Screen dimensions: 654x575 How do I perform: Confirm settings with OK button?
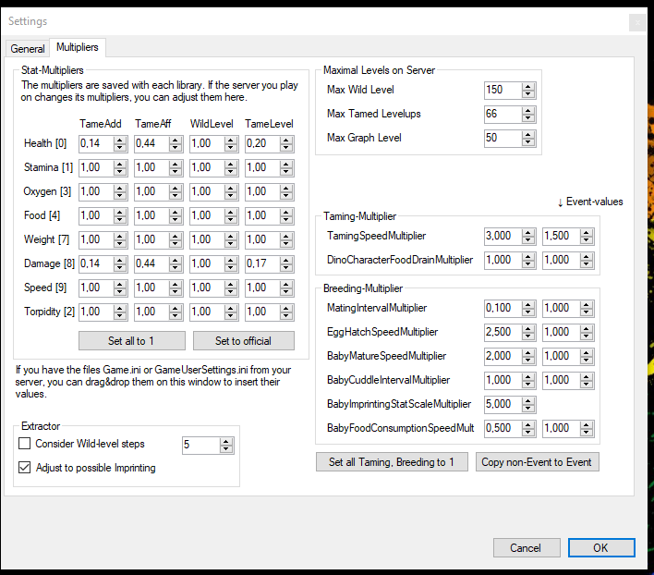[601, 548]
